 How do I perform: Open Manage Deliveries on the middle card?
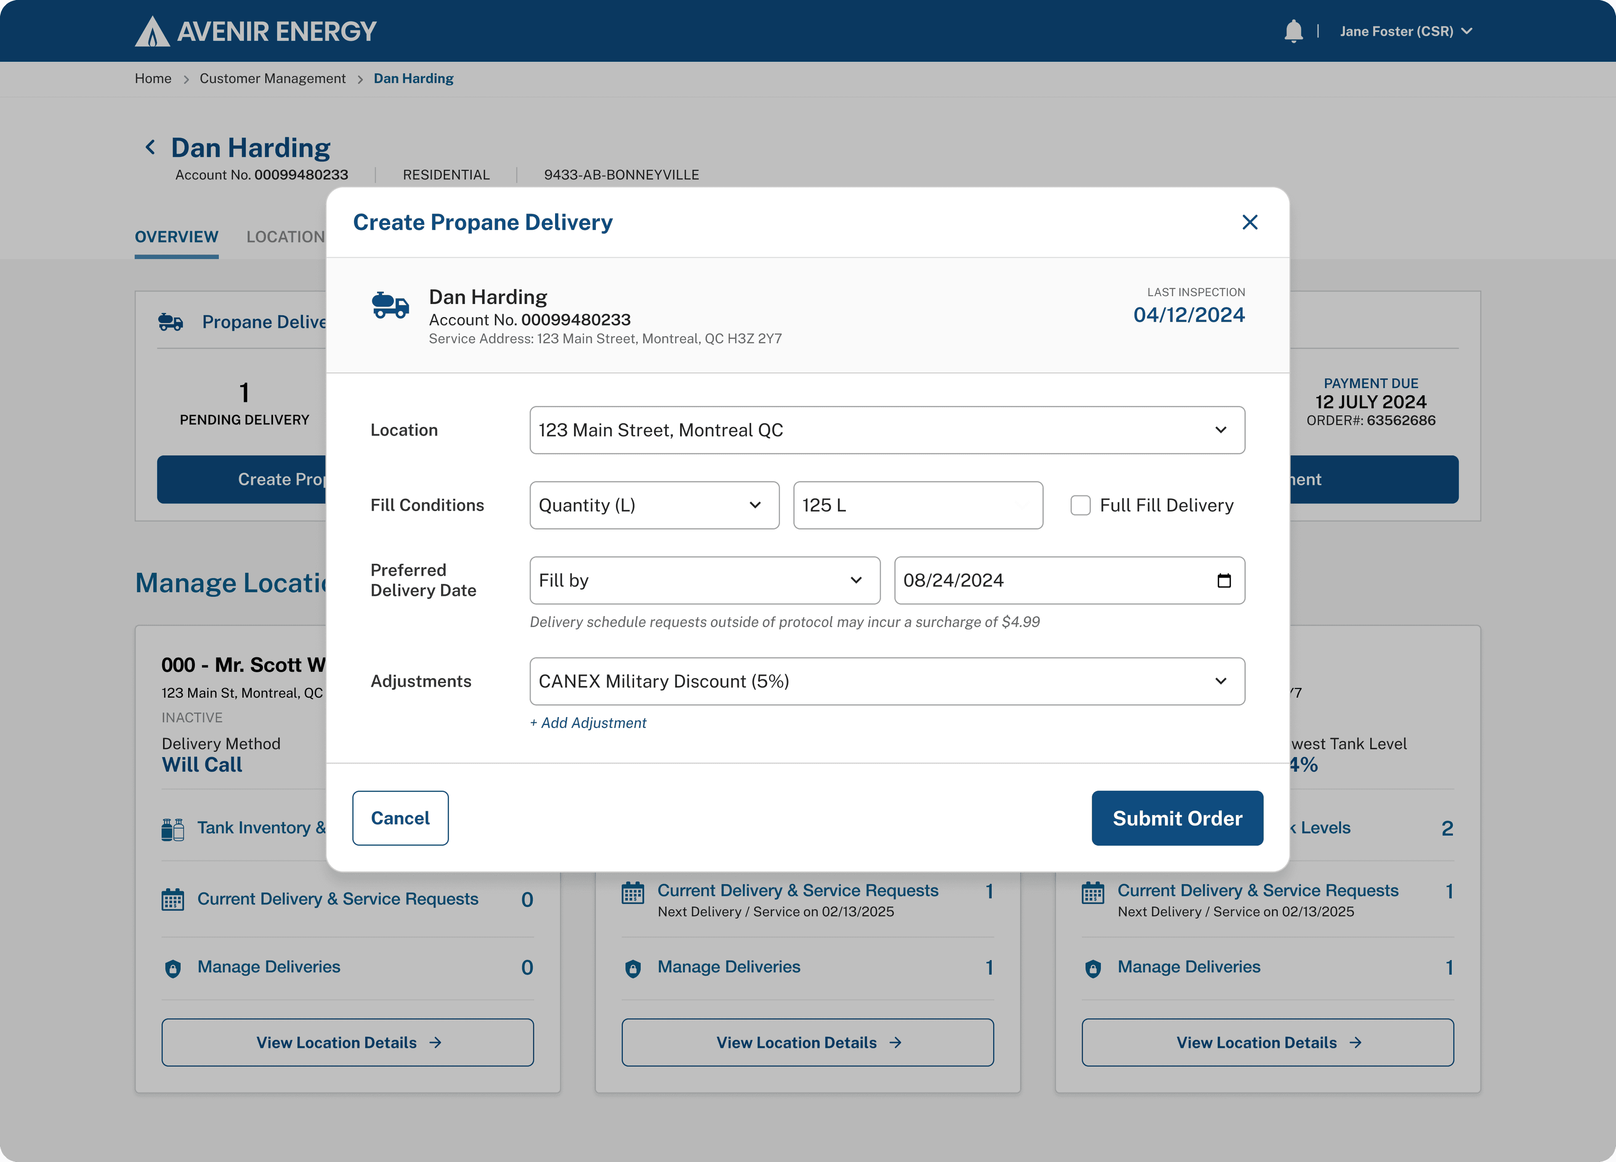click(x=729, y=967)
